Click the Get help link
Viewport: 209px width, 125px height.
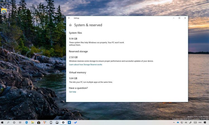click(x=72, y=92)
